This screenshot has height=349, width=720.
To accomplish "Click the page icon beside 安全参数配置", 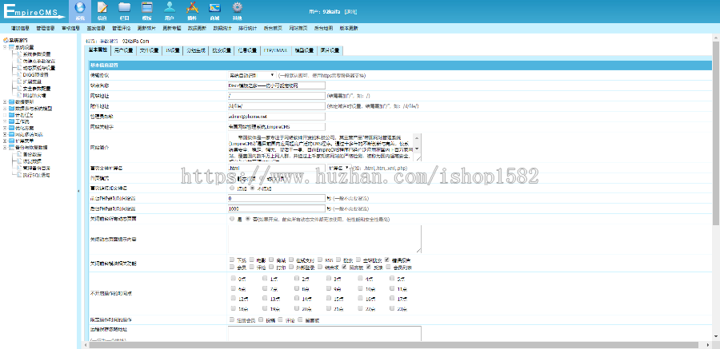I will (19, 88).
